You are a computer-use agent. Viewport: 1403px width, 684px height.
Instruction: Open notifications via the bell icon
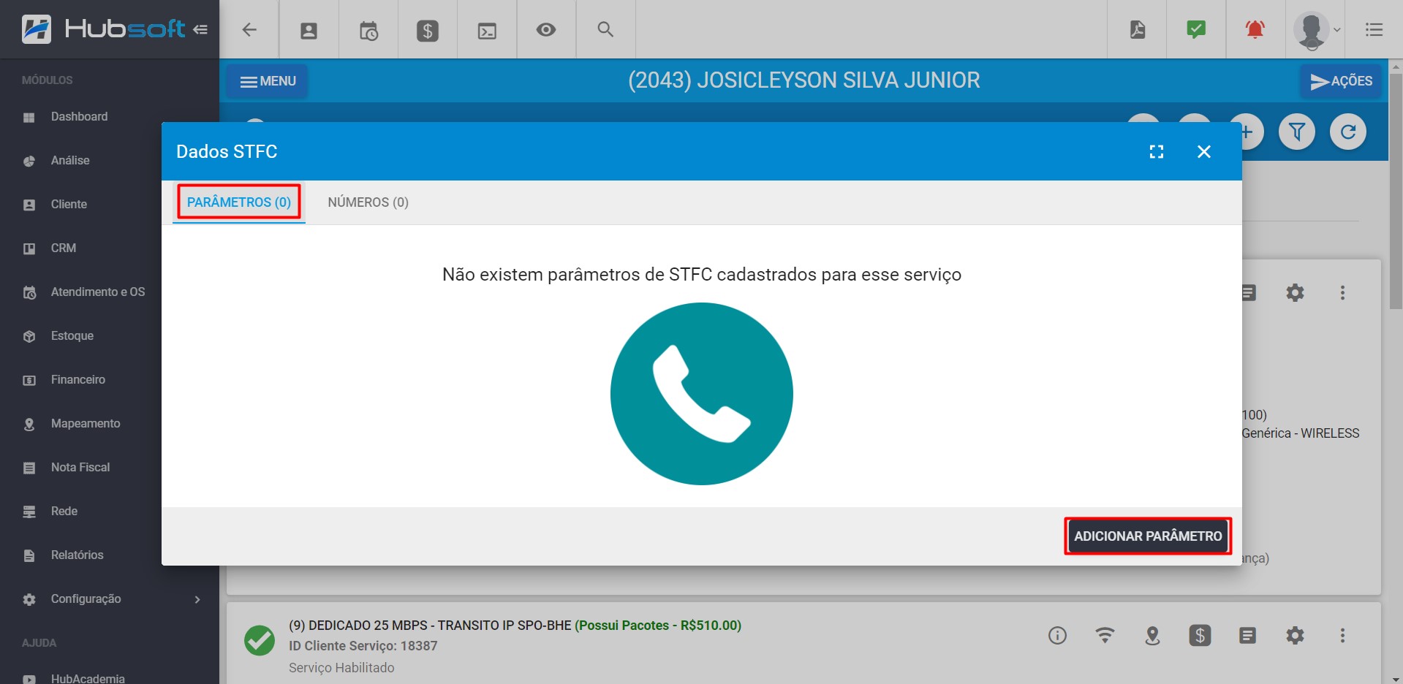click(1255, 29)
